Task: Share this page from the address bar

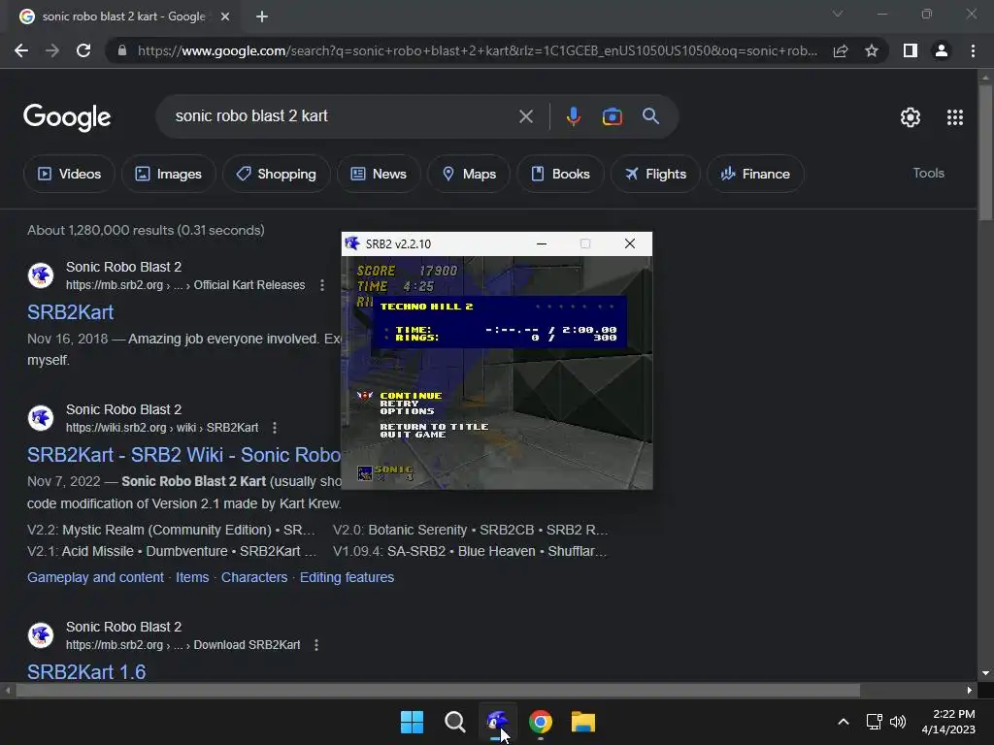Action: coord(841,50)
